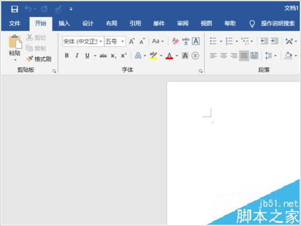
Task: Switch to the 引用 ribbon tab
Action: click(x=135, y=23)
